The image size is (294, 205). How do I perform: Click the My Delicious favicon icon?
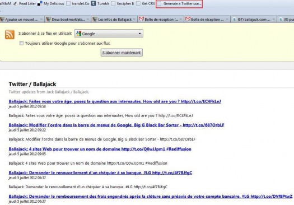point(40,3)
